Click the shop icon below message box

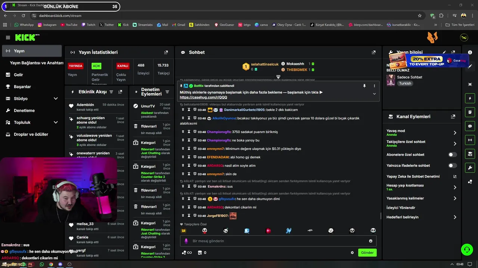point(200,253)
